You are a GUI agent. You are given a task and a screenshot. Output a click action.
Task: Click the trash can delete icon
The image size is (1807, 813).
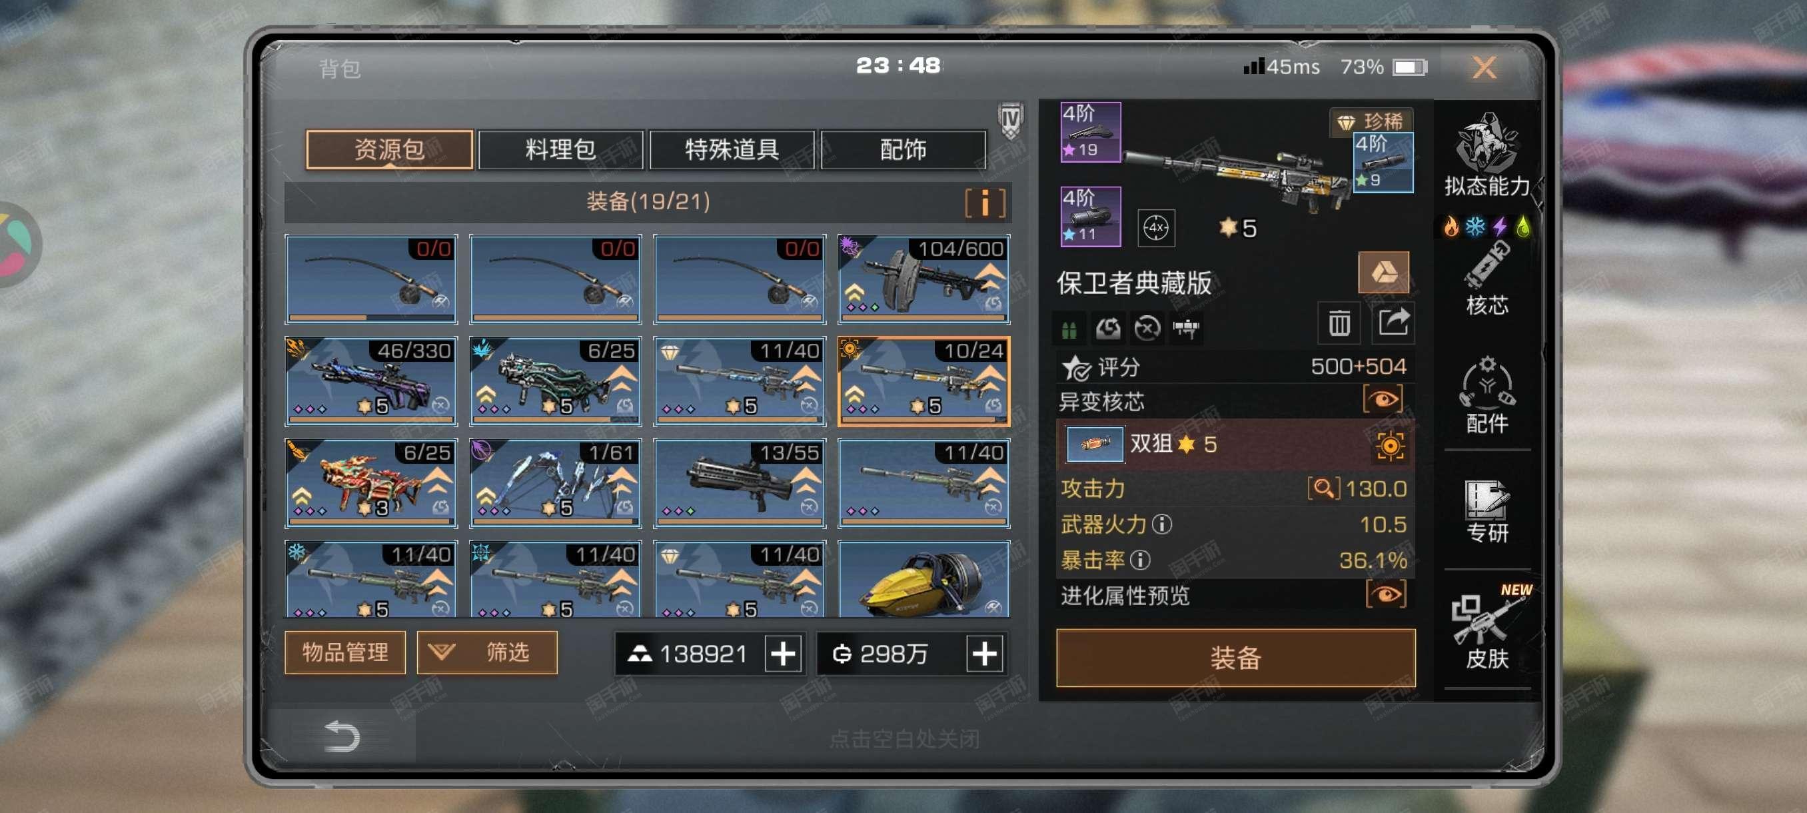[x=1339, y=323]
